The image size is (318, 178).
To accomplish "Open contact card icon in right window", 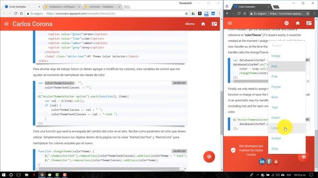I will [309, 23].
